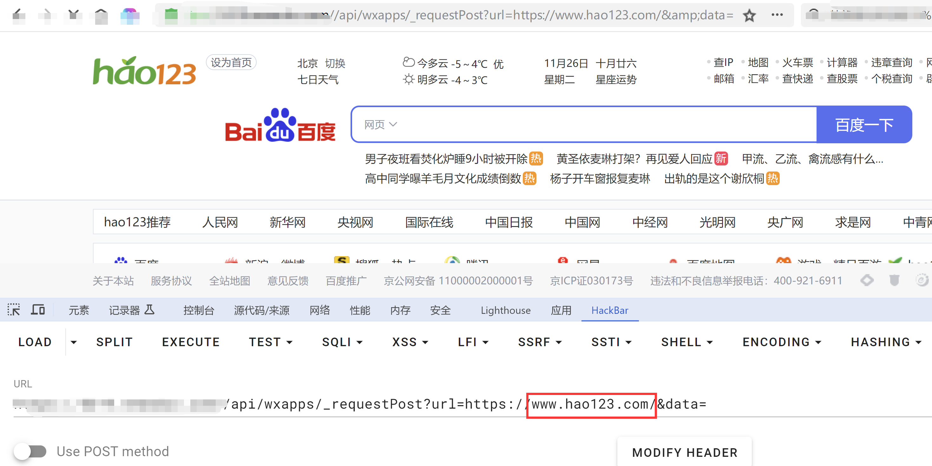
Task: Open the XSS dropdown menu
Action: [410, 342]
